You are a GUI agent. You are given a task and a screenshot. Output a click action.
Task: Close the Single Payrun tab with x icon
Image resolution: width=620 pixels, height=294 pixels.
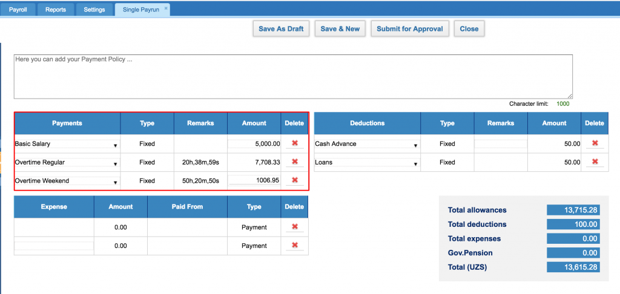coord(166,8)
